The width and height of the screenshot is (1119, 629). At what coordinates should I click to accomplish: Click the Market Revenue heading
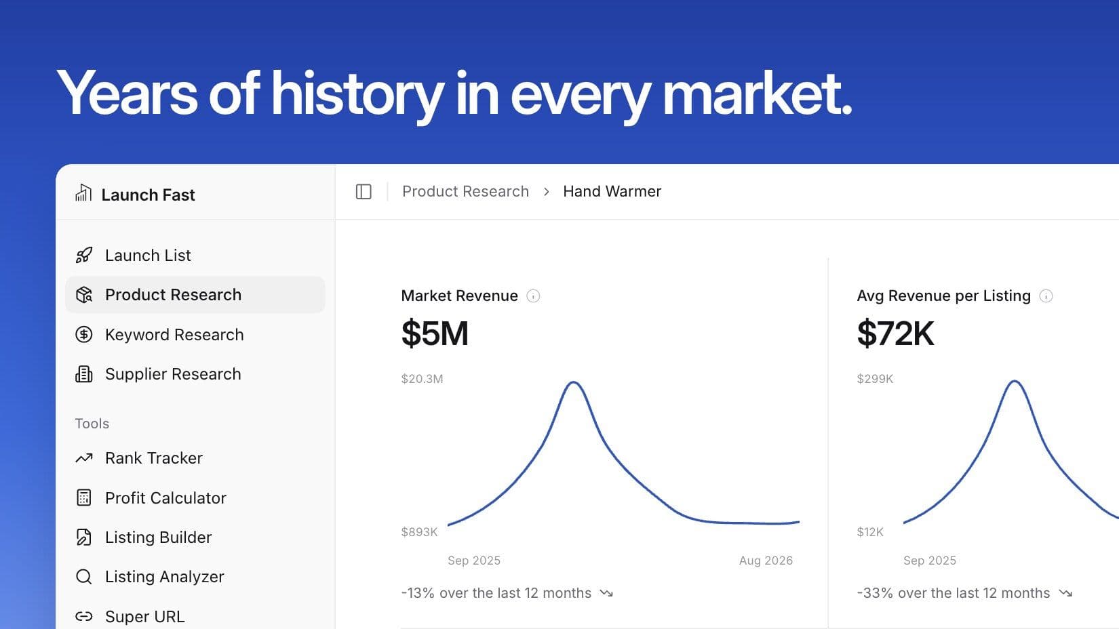click(459, 296)
